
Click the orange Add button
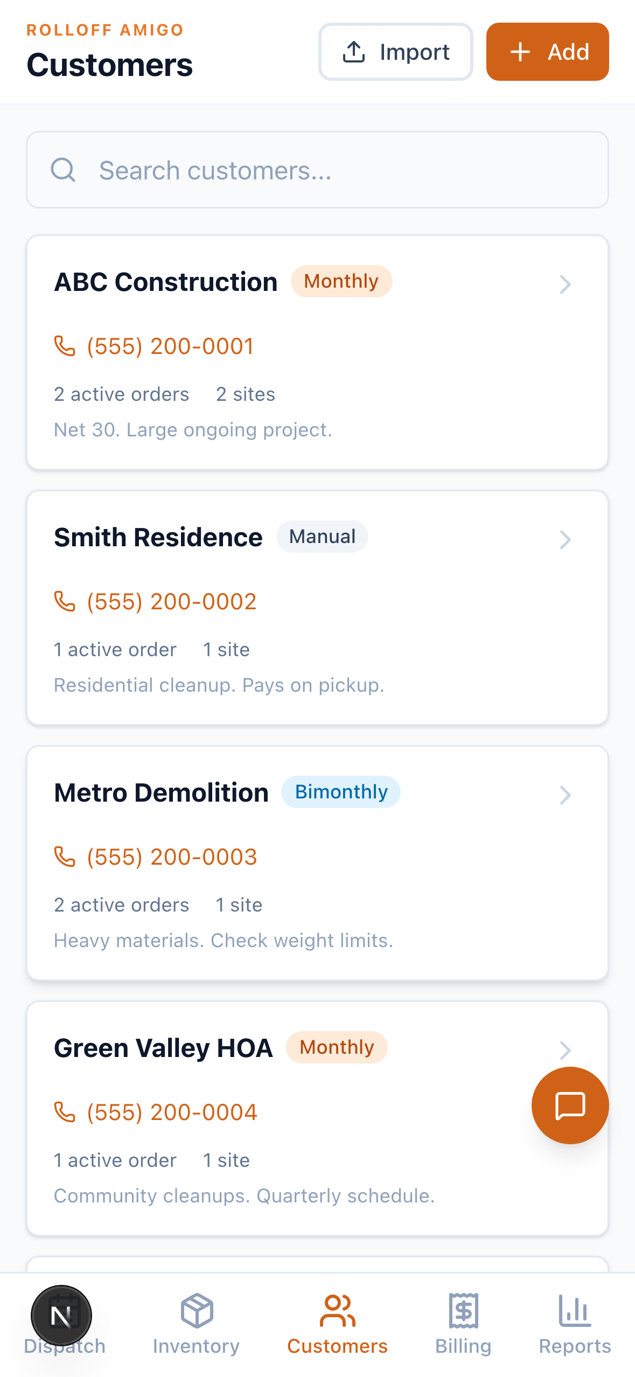[x=547, y=52]
